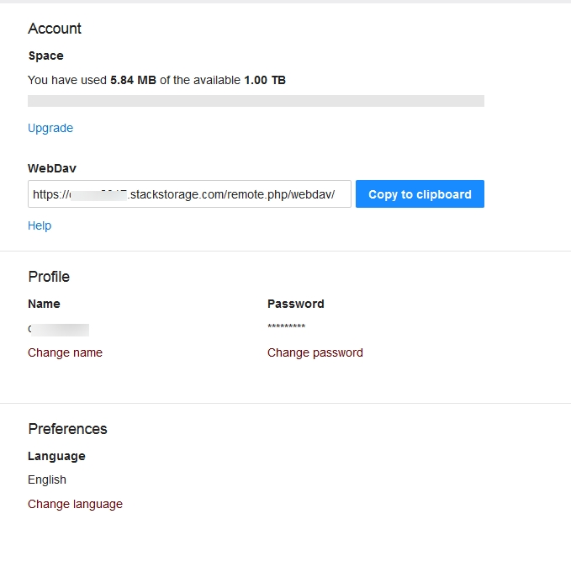Click the Upgrade link under storage space
The width and height of the screenshot is (571, 588).
click(50, 128)
